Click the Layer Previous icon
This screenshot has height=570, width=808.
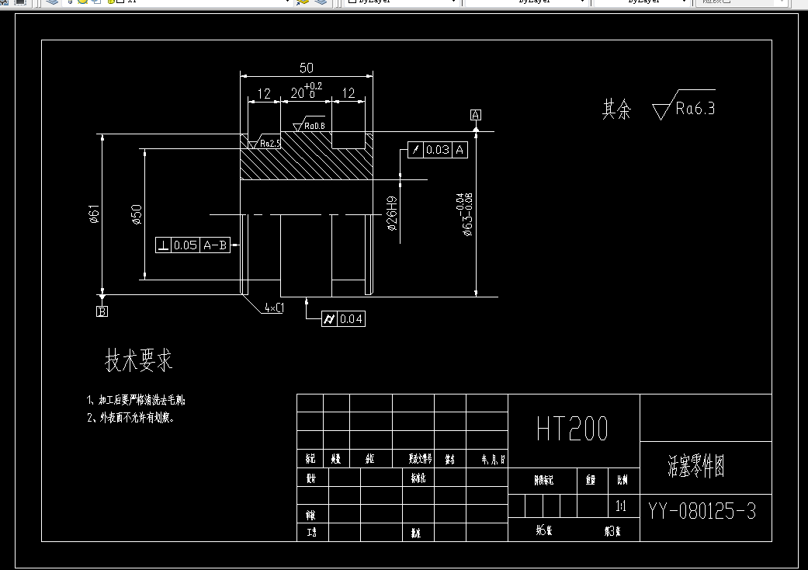pos(320,2)
